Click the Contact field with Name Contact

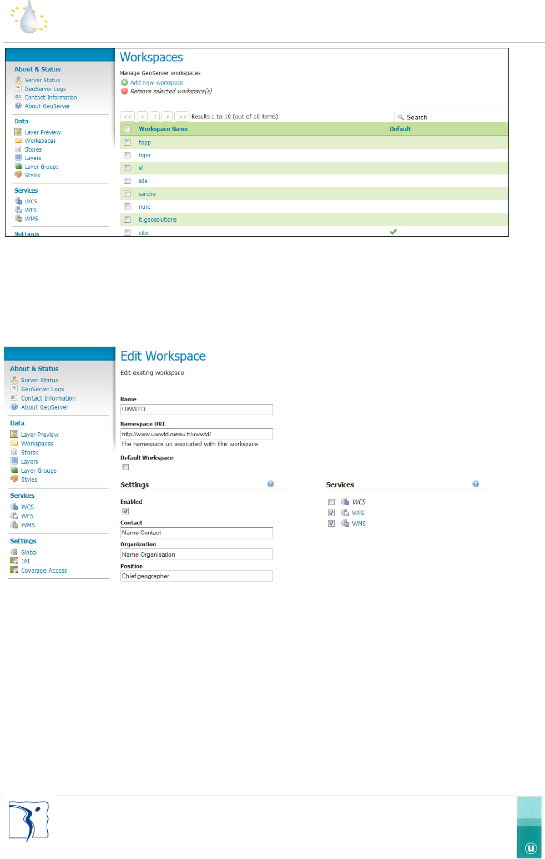tap(196, 533)
